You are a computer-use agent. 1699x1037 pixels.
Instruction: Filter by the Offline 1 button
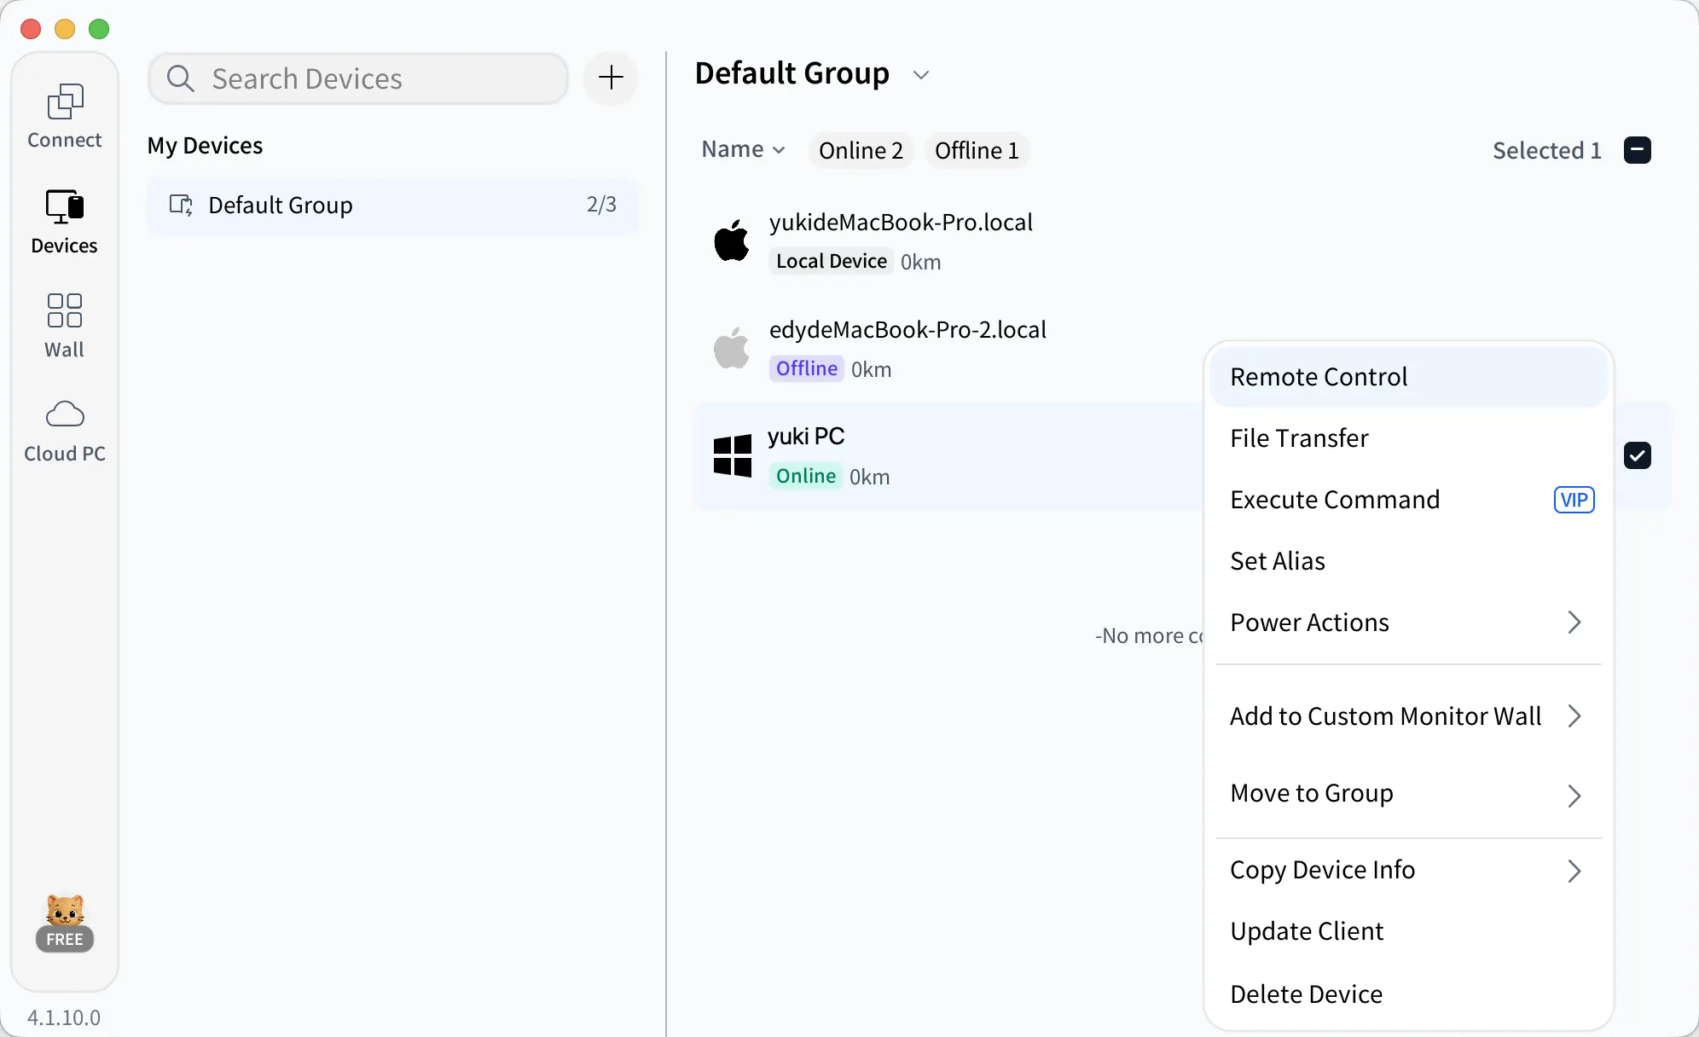click(977, 150)
